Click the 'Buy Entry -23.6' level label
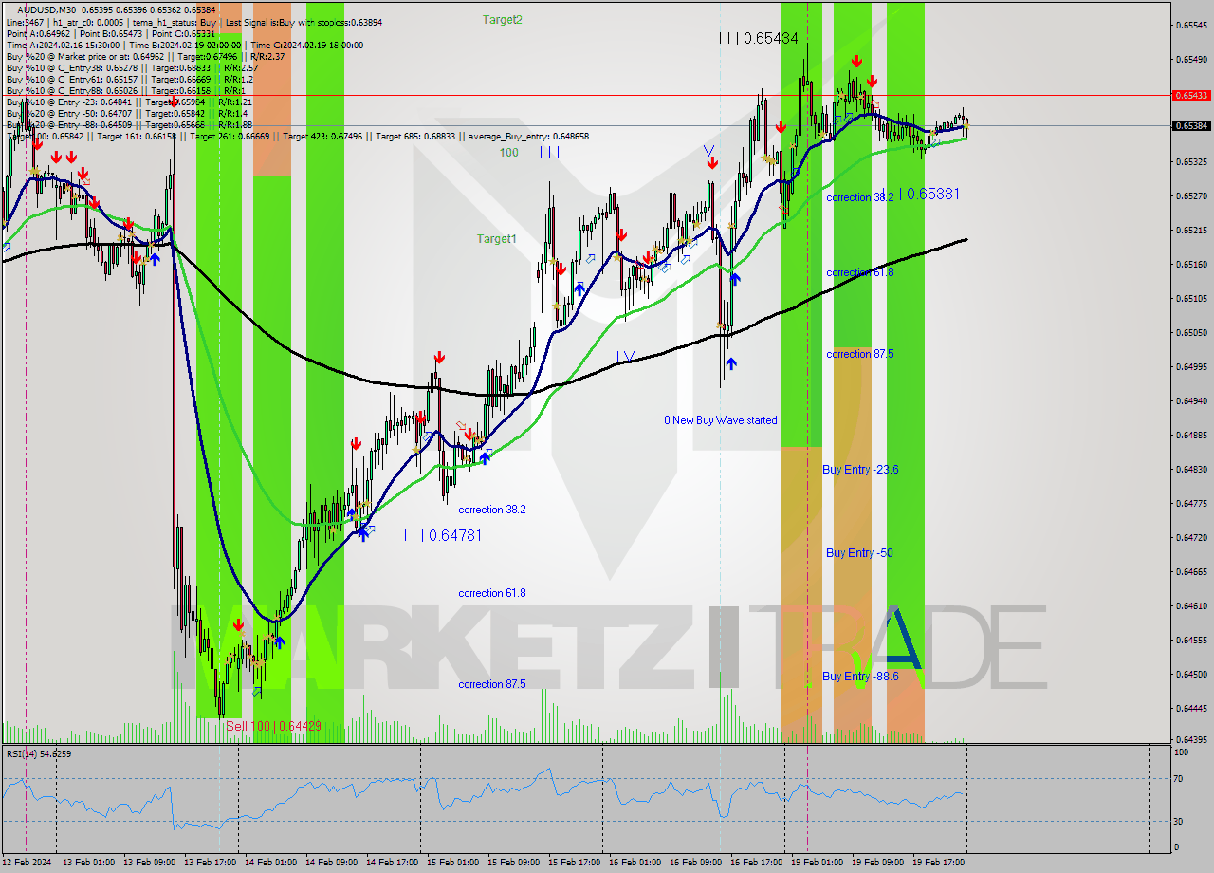1214x873 pixels. tap(860, 470)
